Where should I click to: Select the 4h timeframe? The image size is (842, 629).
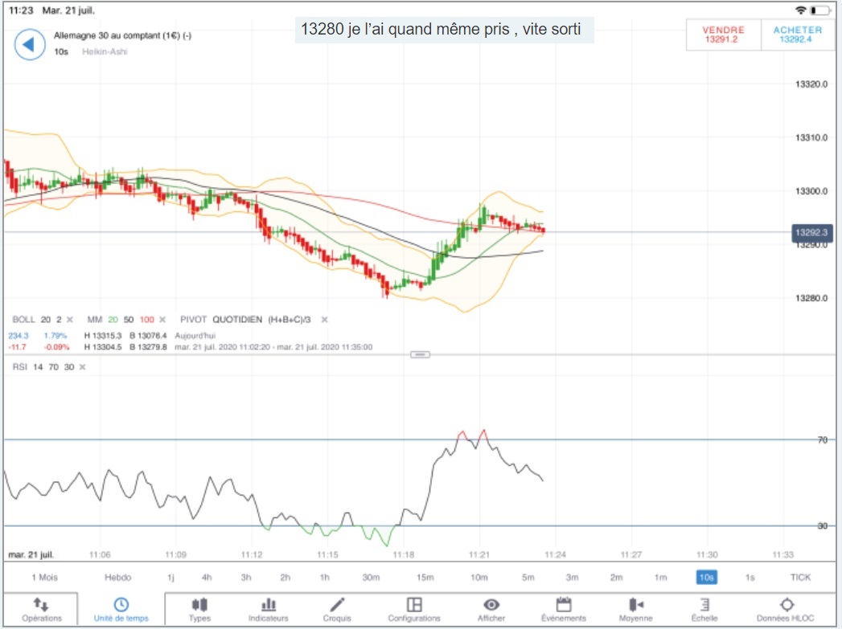coord(207,578)
